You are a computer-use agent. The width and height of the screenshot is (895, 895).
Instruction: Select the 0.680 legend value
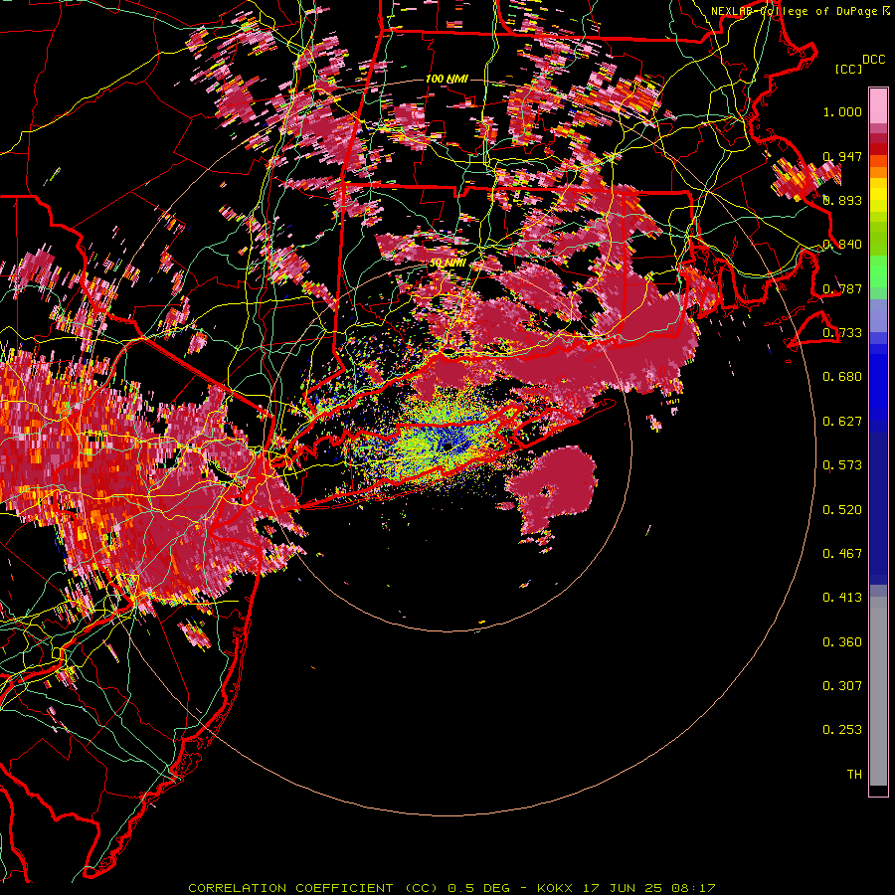click(x=842, y=377)
